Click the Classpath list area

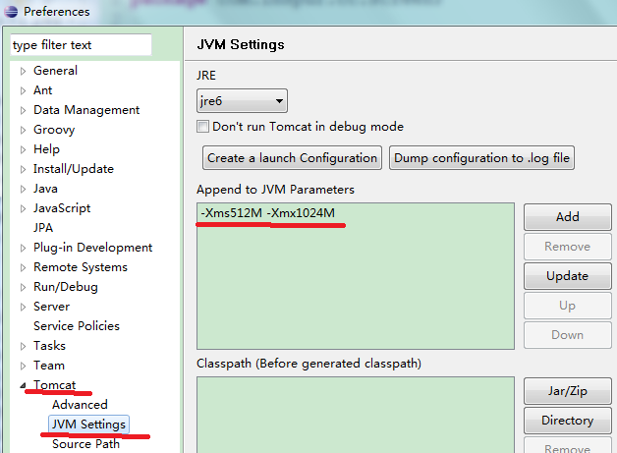point(356,415)
